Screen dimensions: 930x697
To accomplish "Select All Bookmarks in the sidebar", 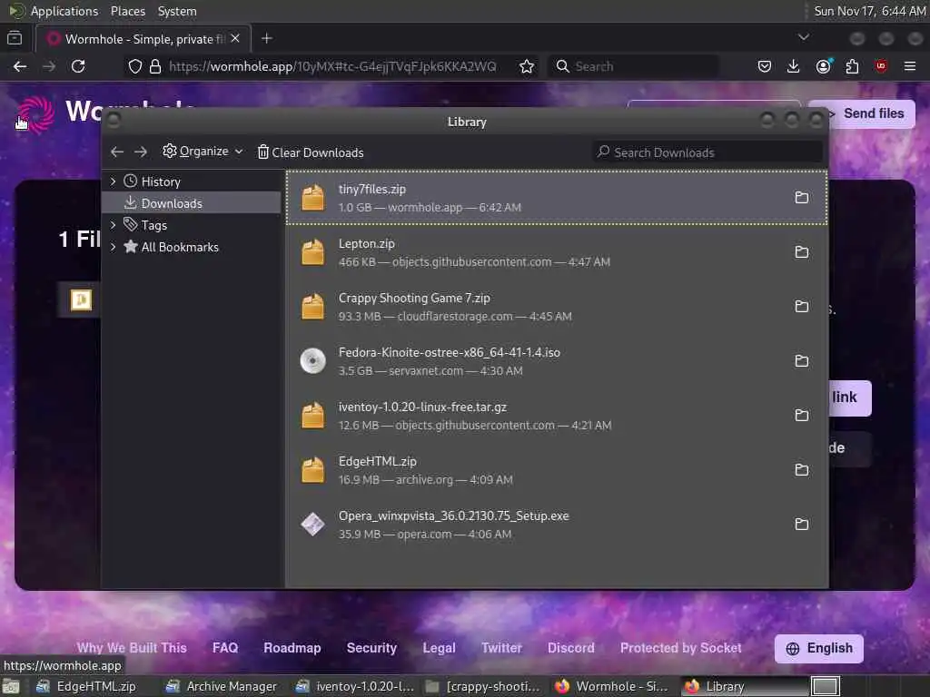I will pyautogui.click(x=191, y=247).
